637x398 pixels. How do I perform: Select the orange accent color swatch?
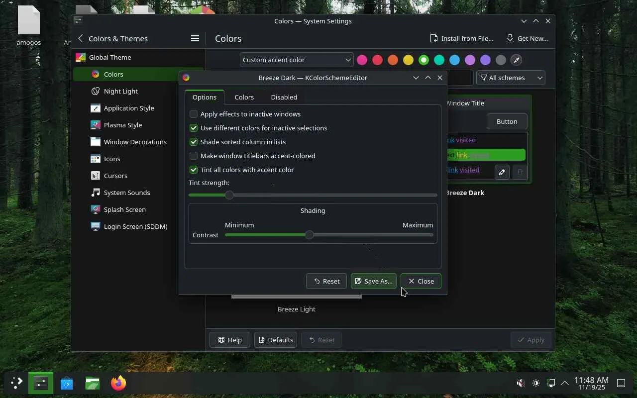coord(393,60)
